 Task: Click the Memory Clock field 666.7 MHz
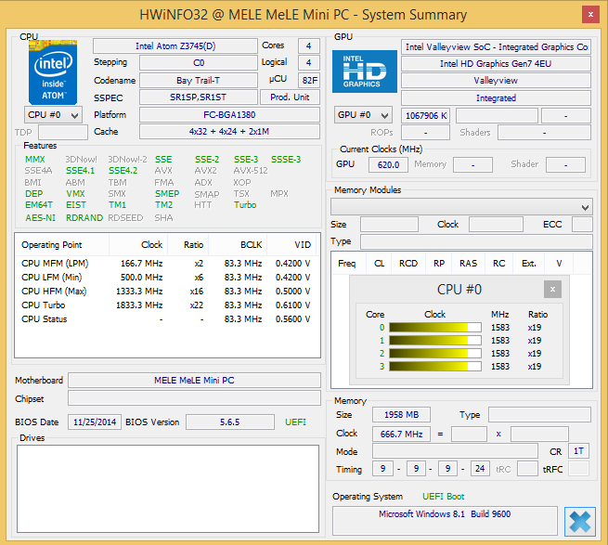[401, 435]
